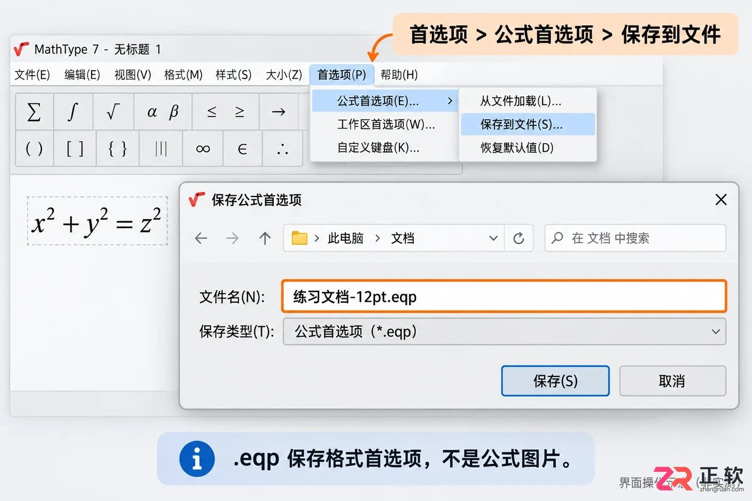752x501 pixels.
Task: Click the 在 文档 中搜索 search box
Action: pyautogui.click(x=636, y=238)
